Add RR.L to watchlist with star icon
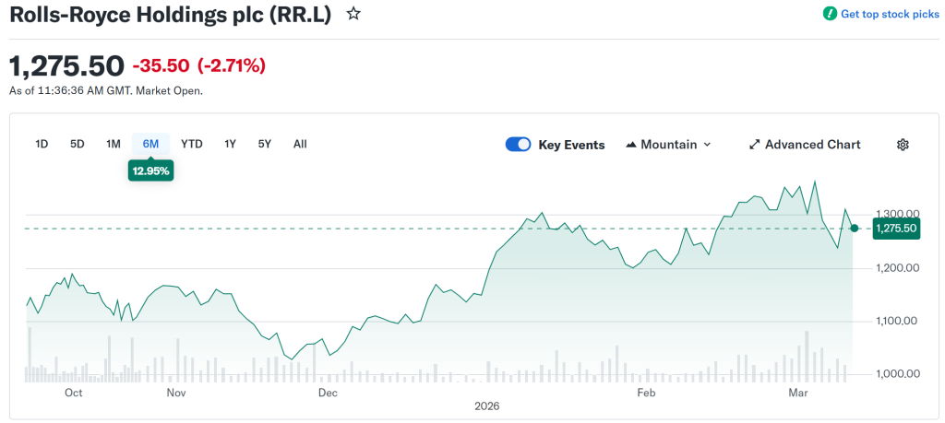Viewport: 945px width, 423px height. 353,15
